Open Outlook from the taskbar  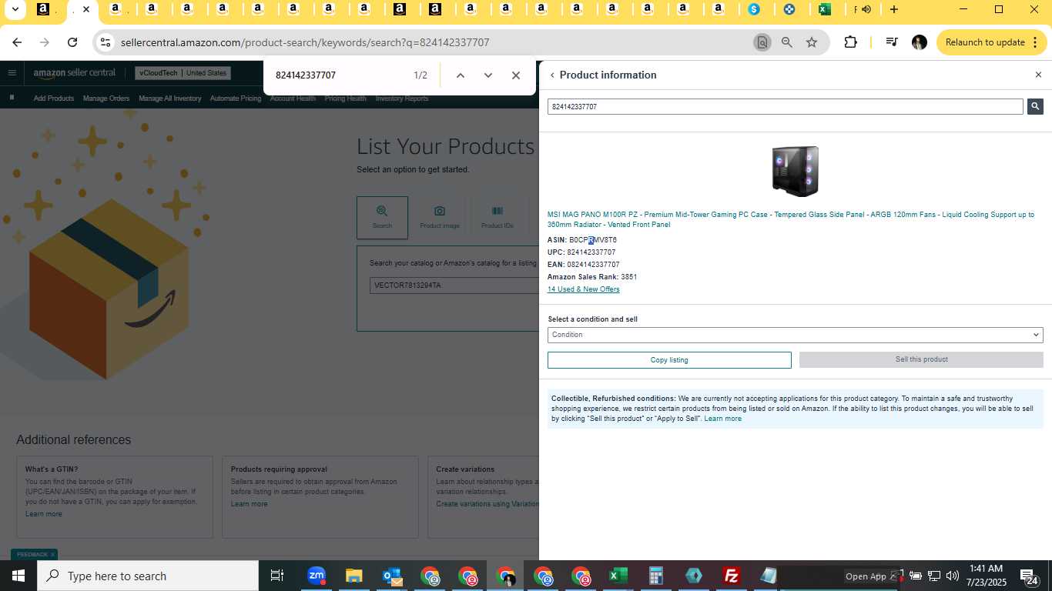click(392, 576)
